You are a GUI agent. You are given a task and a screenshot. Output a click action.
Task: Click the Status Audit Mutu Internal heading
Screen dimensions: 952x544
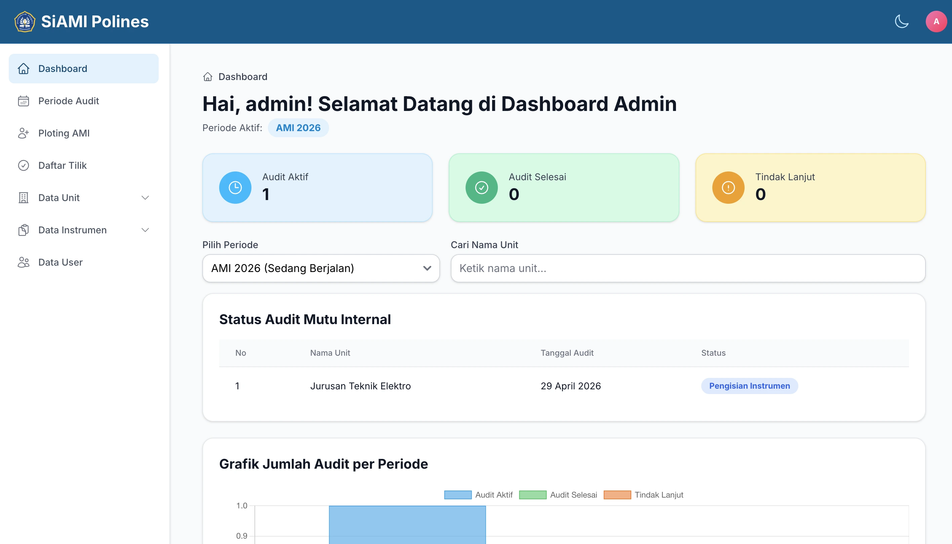(x=305, y=319)
